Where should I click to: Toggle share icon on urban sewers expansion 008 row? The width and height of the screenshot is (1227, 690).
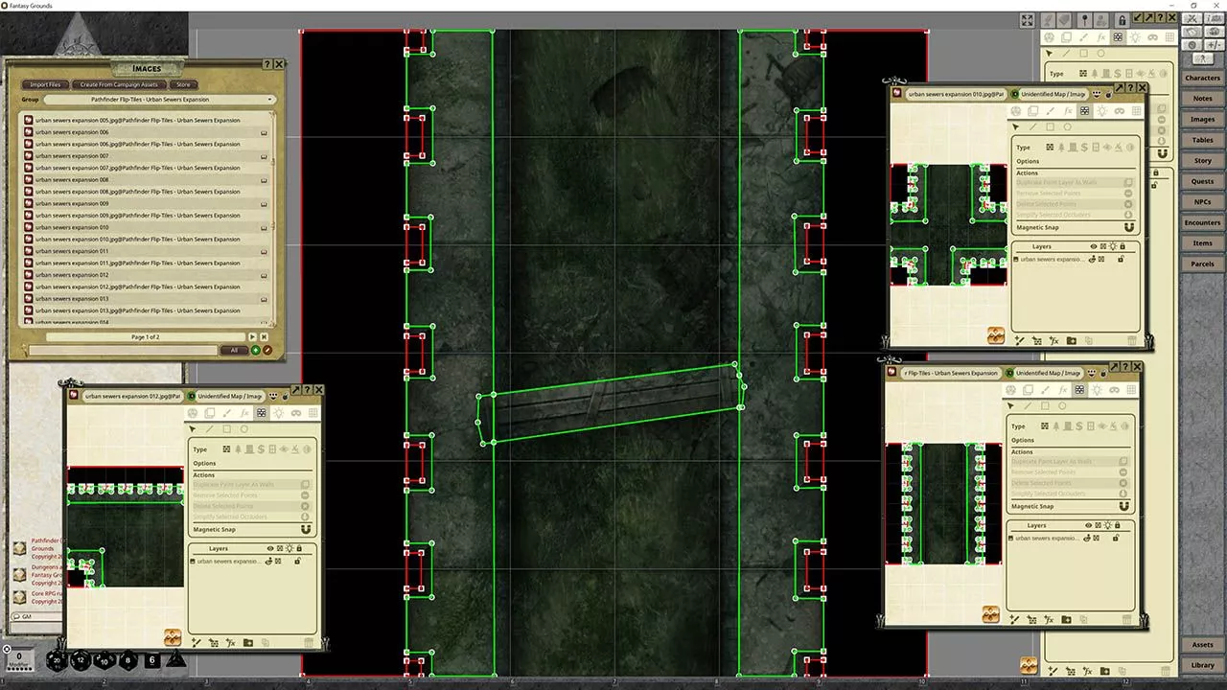pos(264,180)
